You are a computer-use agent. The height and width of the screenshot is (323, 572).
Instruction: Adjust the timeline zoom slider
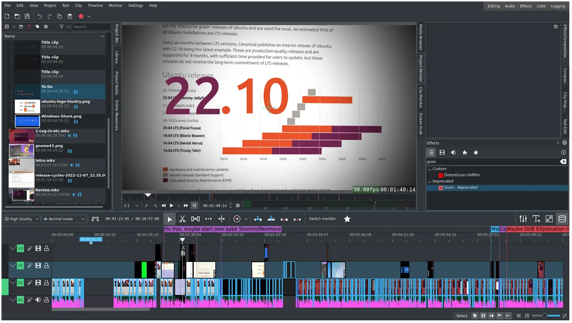[545, 316]
